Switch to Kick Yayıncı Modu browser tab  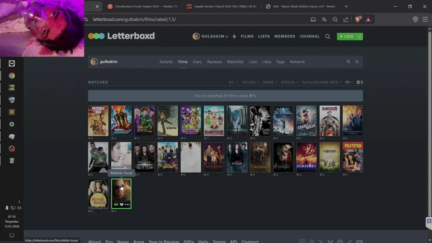[301, 6]
